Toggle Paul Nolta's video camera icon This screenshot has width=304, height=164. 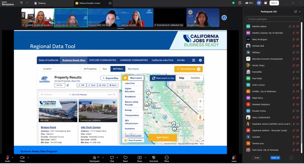pos(298,78)
